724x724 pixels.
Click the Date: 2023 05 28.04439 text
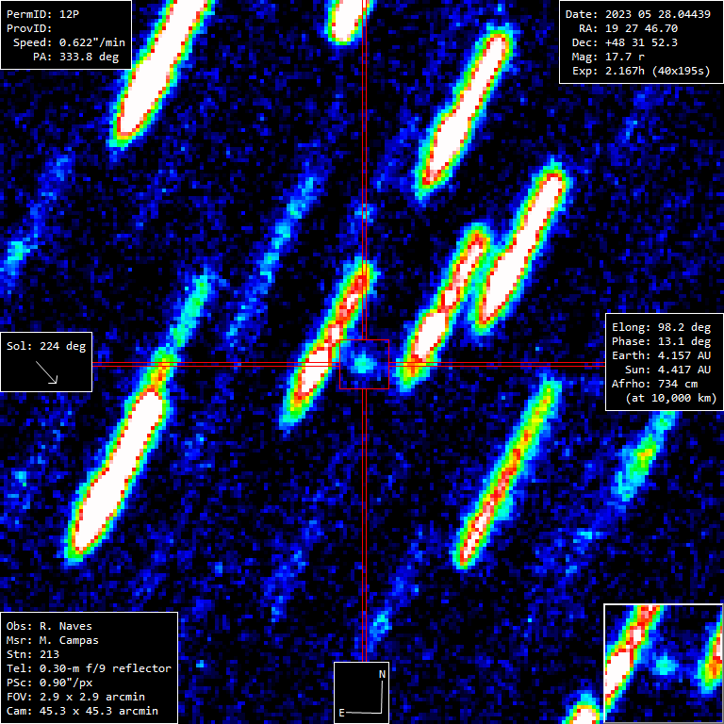tap(638, 14)
